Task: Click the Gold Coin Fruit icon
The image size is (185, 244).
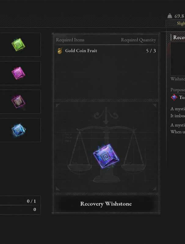Action: 60,51
